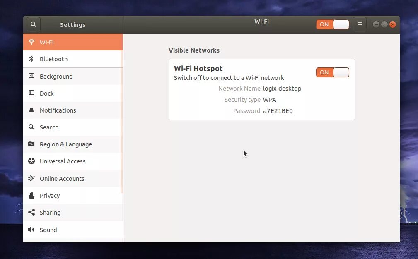Select Wi-Fi in the settings sidebar
Screen dimensions: 418x259
73,42
